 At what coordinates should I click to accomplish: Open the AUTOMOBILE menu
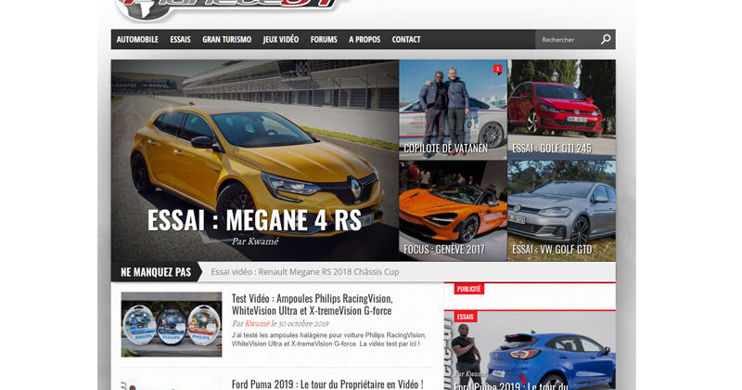click(x=137, y=39)
